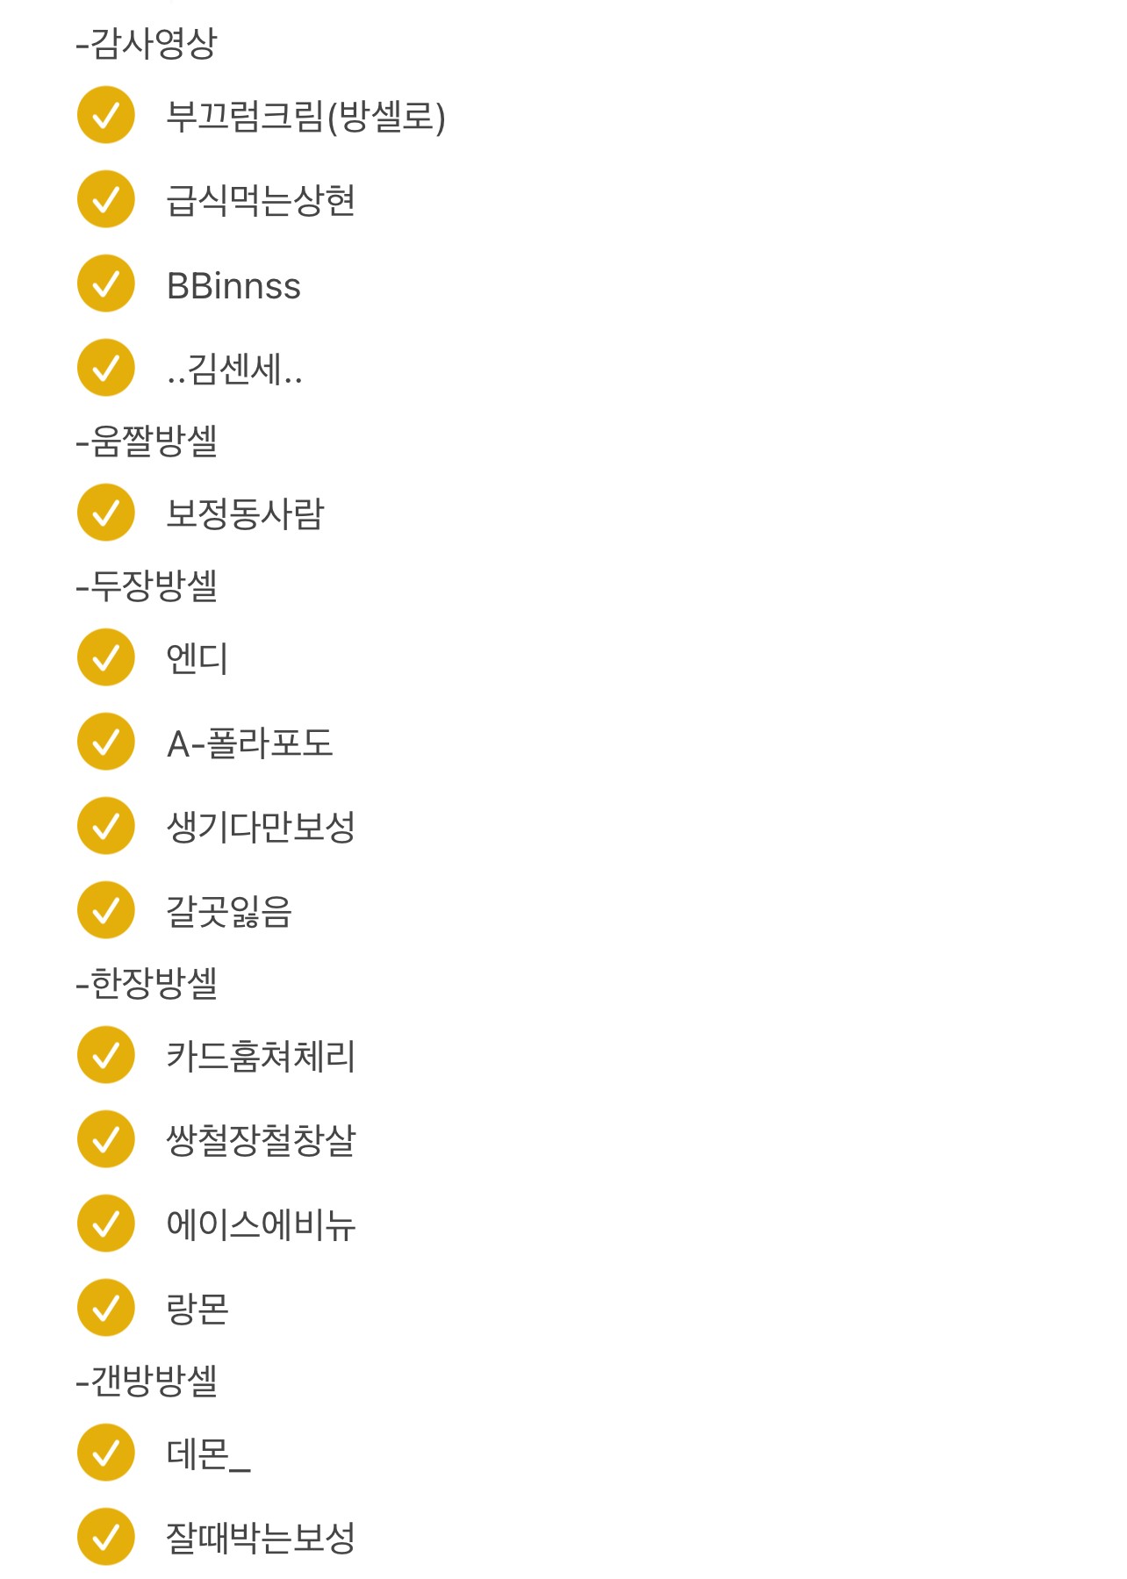Toggle the checkmark next to 보정동사람

click(105, 513)
